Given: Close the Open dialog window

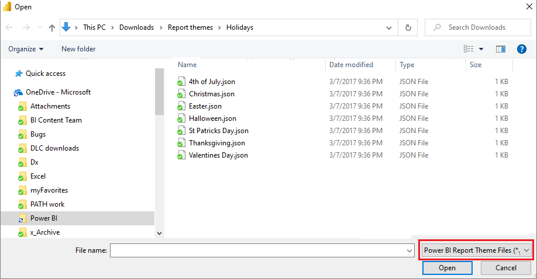Looking at the screenshot, I should click(x=529, y=6).
